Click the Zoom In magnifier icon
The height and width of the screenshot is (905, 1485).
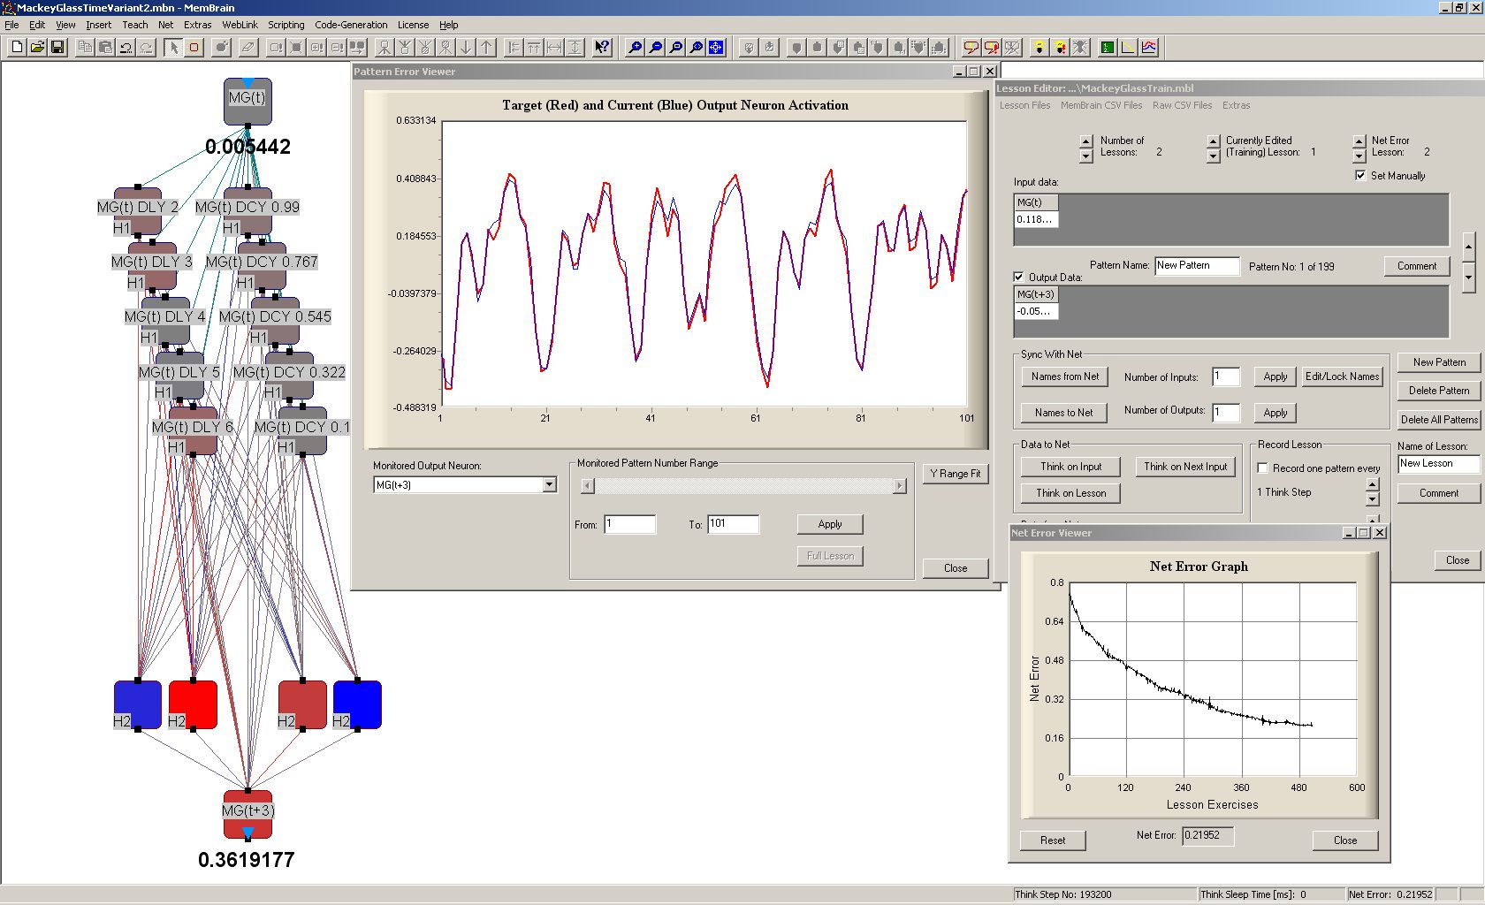click(635, 48)
